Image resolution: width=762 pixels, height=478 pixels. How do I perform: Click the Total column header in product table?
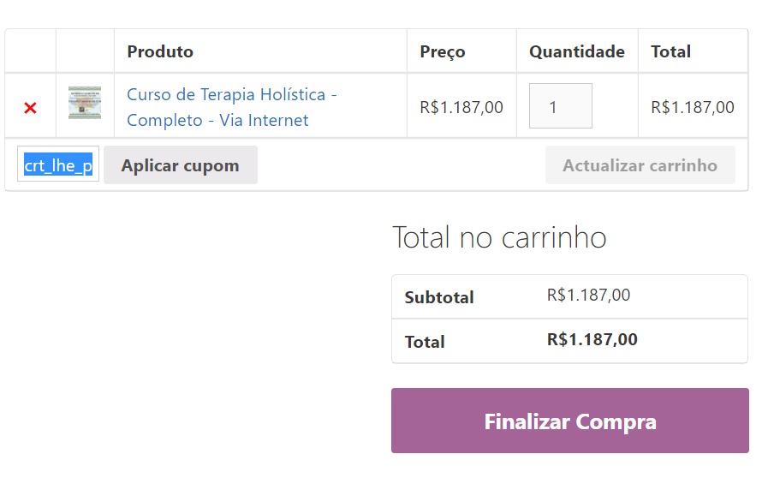point(670,51)
